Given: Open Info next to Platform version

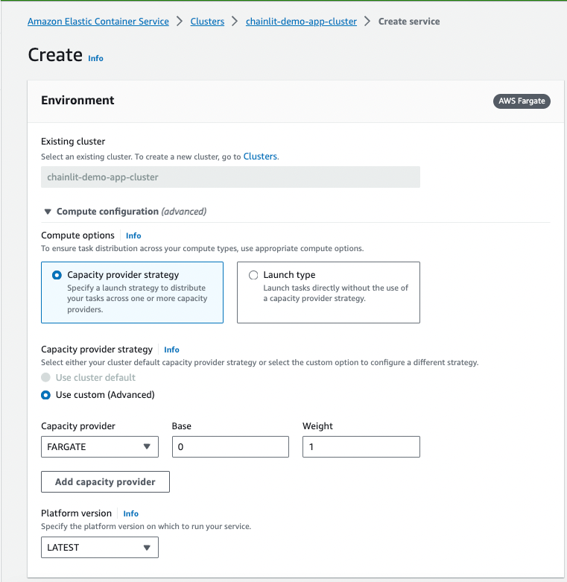Looking at the screenshot, I should 130,513.
